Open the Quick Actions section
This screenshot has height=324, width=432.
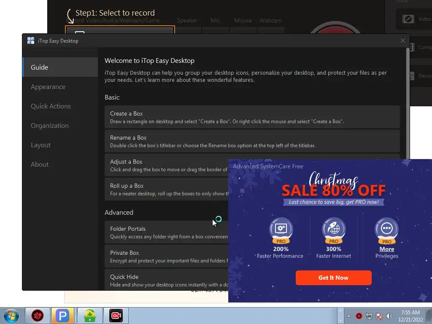click(60, 106)
